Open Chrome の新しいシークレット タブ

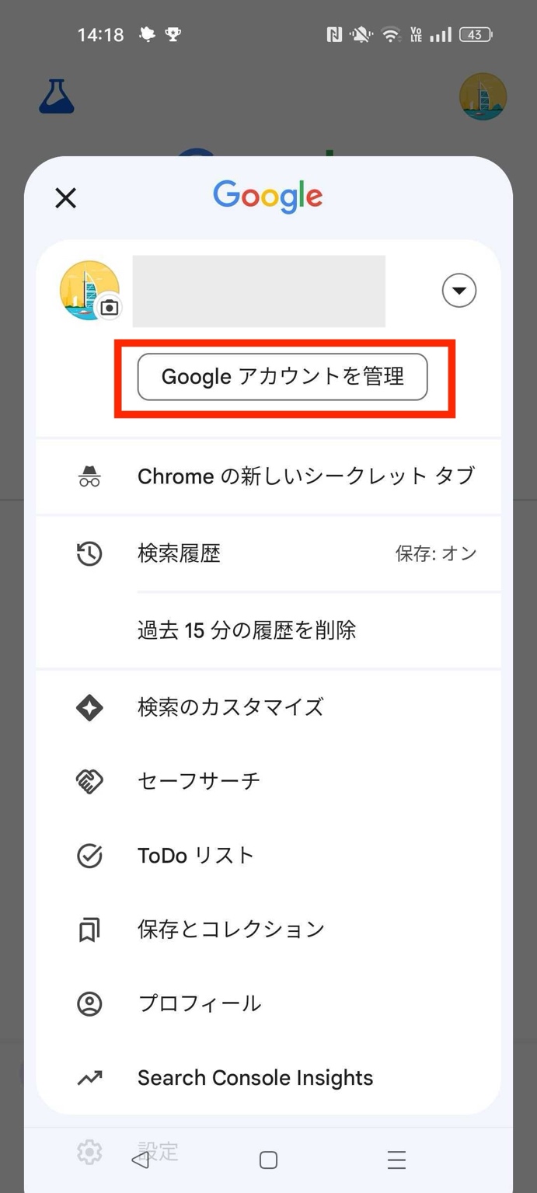[x=305, y=476]
